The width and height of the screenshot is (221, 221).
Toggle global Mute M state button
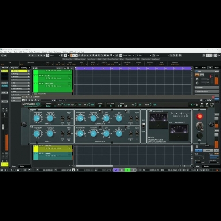pyautogui.click(x=30, y=55)
